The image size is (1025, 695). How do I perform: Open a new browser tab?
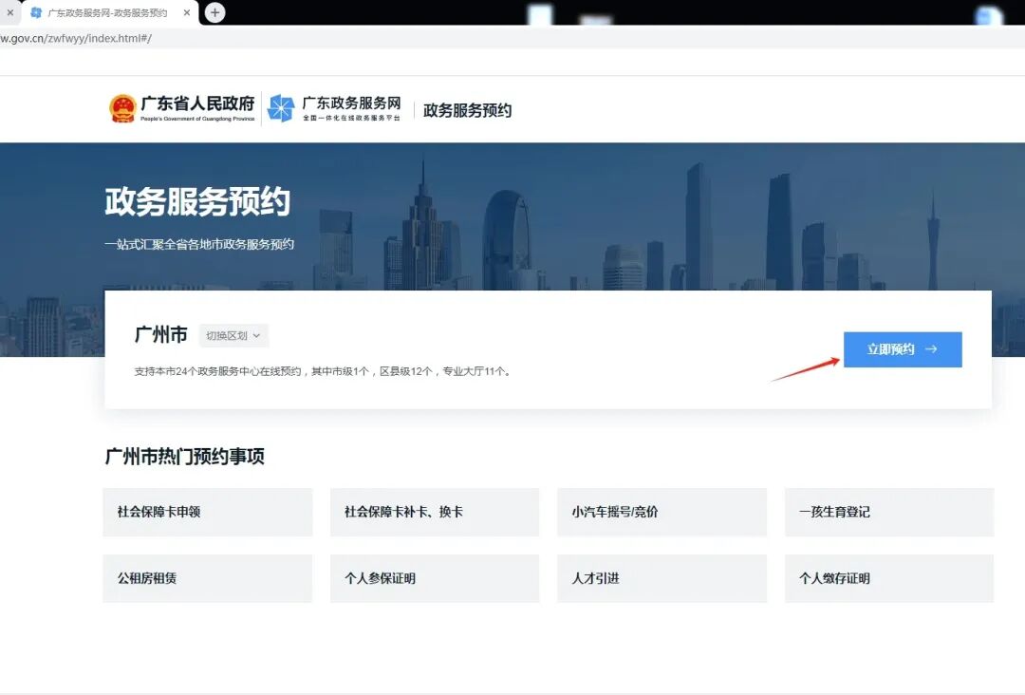214,13
